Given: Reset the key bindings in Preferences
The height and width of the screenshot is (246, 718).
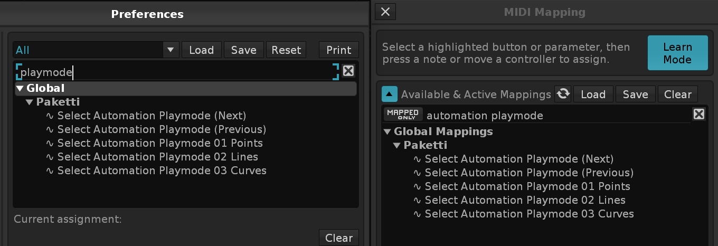Looking at the screenshot, I should coord(286,50).
